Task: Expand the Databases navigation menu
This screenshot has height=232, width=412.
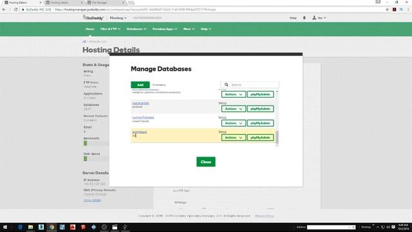Action: pyautogui.click(x=136, y=29)
